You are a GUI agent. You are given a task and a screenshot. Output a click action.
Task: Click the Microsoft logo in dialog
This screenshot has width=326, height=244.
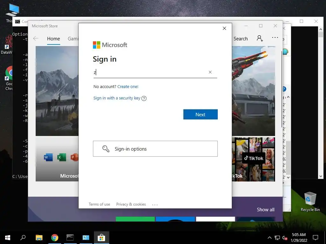(x=110, y=45)
